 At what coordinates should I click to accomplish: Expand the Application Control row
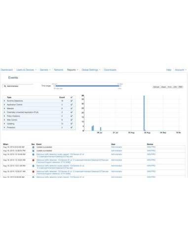pyautogui.click(x=4, y=105)
